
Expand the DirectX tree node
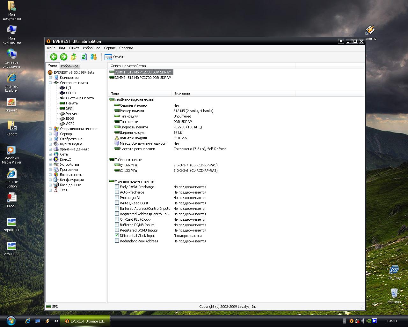click(x=50, y=159)
